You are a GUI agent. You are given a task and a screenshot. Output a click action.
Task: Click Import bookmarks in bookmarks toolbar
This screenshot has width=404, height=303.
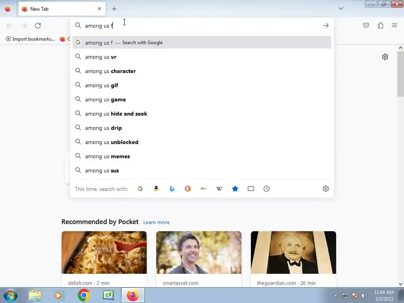[x=30, y=39]
